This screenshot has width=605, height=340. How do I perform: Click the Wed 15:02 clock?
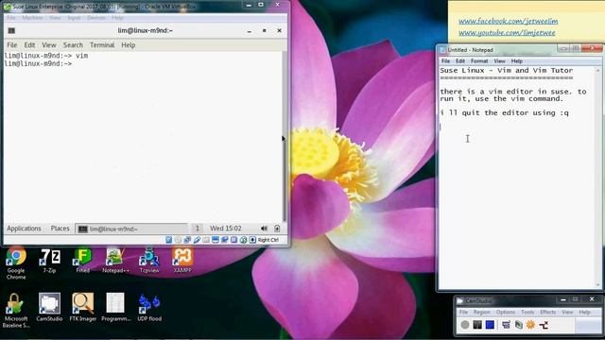[226, 229]
